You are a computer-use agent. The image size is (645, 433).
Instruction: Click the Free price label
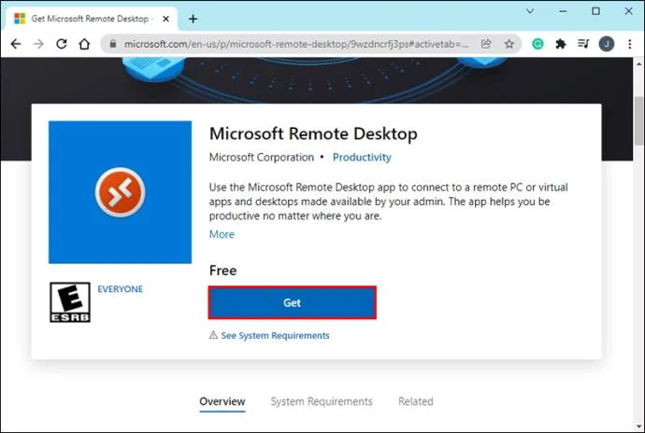coord(223,271)
